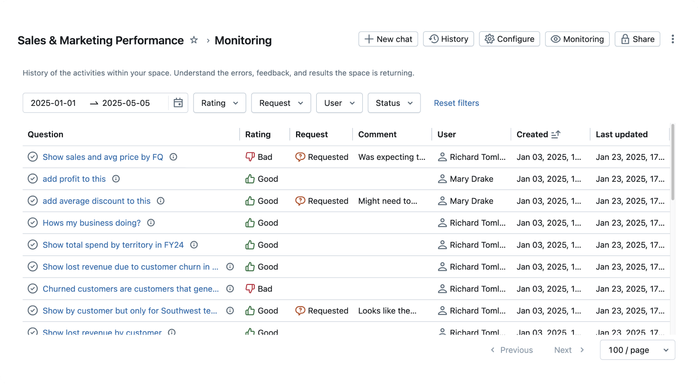Click the start date field 2025-01-01
This screenshot has width=698, height=384.
tap(53, 103)
